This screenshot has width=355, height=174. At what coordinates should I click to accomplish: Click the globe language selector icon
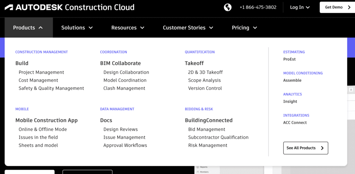(227, 7)
